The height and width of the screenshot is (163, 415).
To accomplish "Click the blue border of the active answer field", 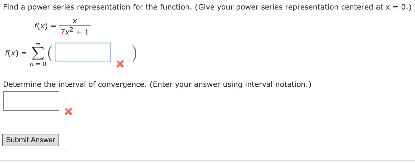I will [82, 42].
